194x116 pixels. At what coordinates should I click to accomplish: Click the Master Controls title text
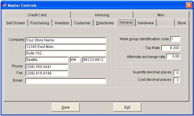coord(22,5)
